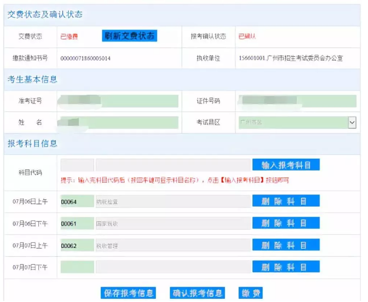Delete the 07月07日上午 subject 00062

(286, 245)
